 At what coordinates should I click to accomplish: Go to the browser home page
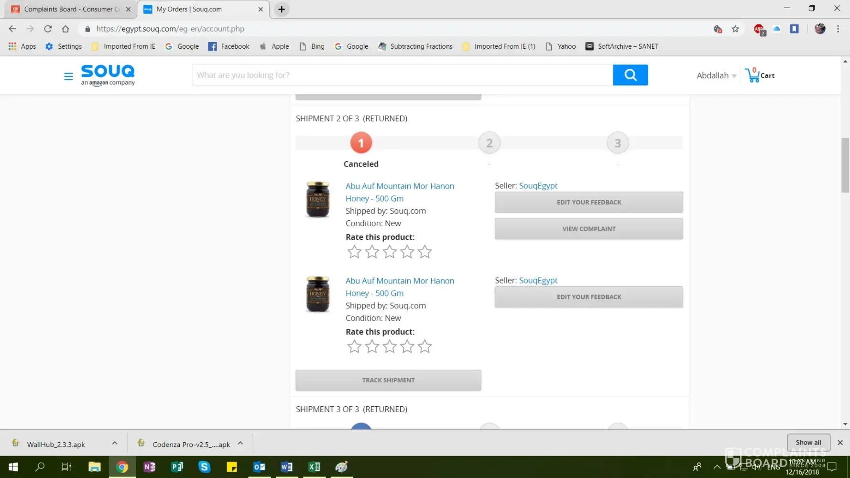(65, 29)
